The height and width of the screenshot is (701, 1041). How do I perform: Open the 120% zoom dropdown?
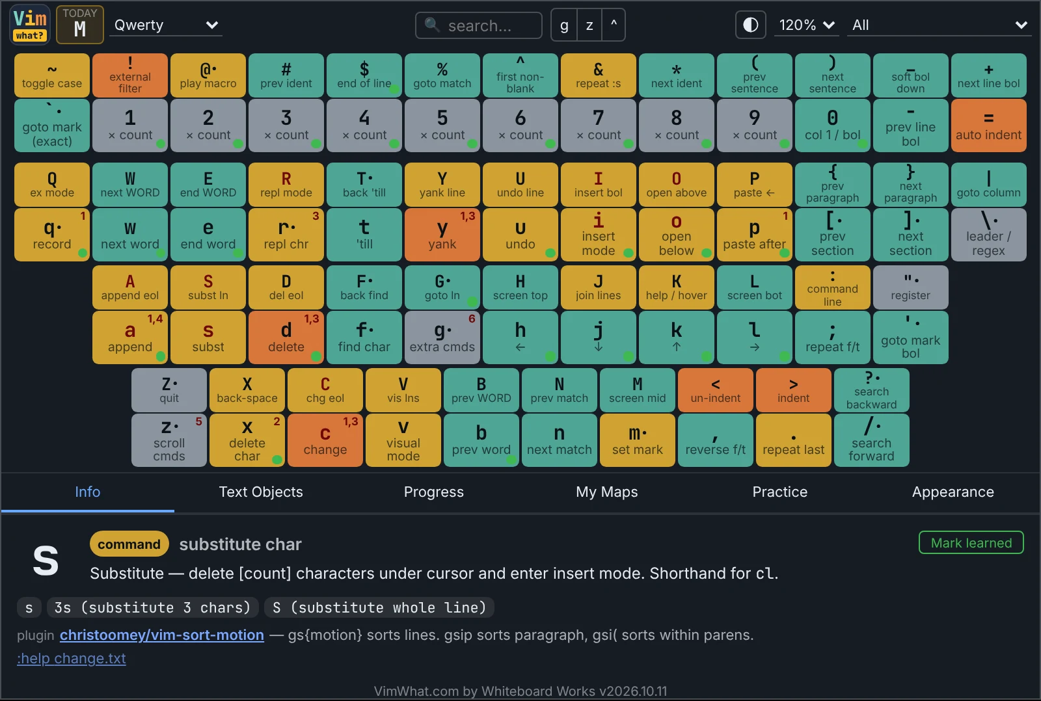[x=807, y=25]
